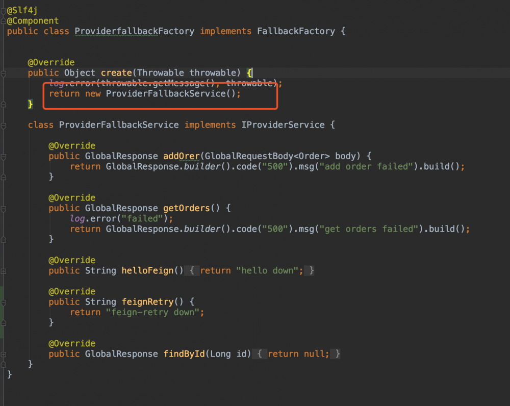Click the @Override above feignRetry

pos(72,291)
